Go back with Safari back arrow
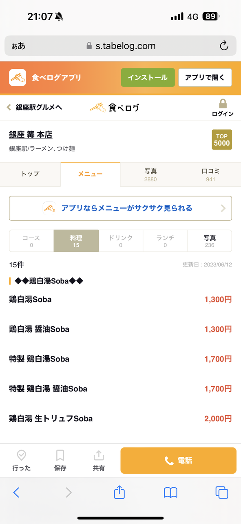Screen dimensions: 241x524 [x=16, y=492]
